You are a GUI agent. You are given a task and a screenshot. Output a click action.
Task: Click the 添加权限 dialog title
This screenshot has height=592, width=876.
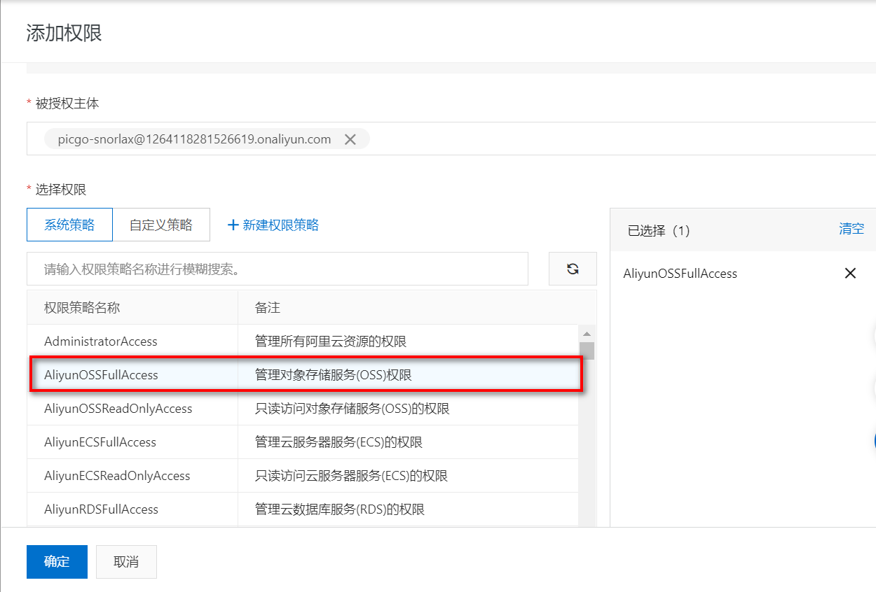point(64,33)
